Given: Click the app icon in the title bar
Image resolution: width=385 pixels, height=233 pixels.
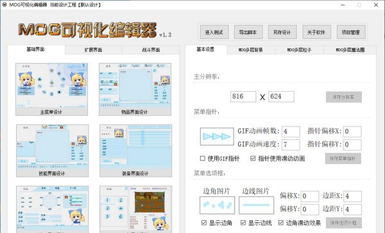Looking at the screenshot, I should point(4,4).
